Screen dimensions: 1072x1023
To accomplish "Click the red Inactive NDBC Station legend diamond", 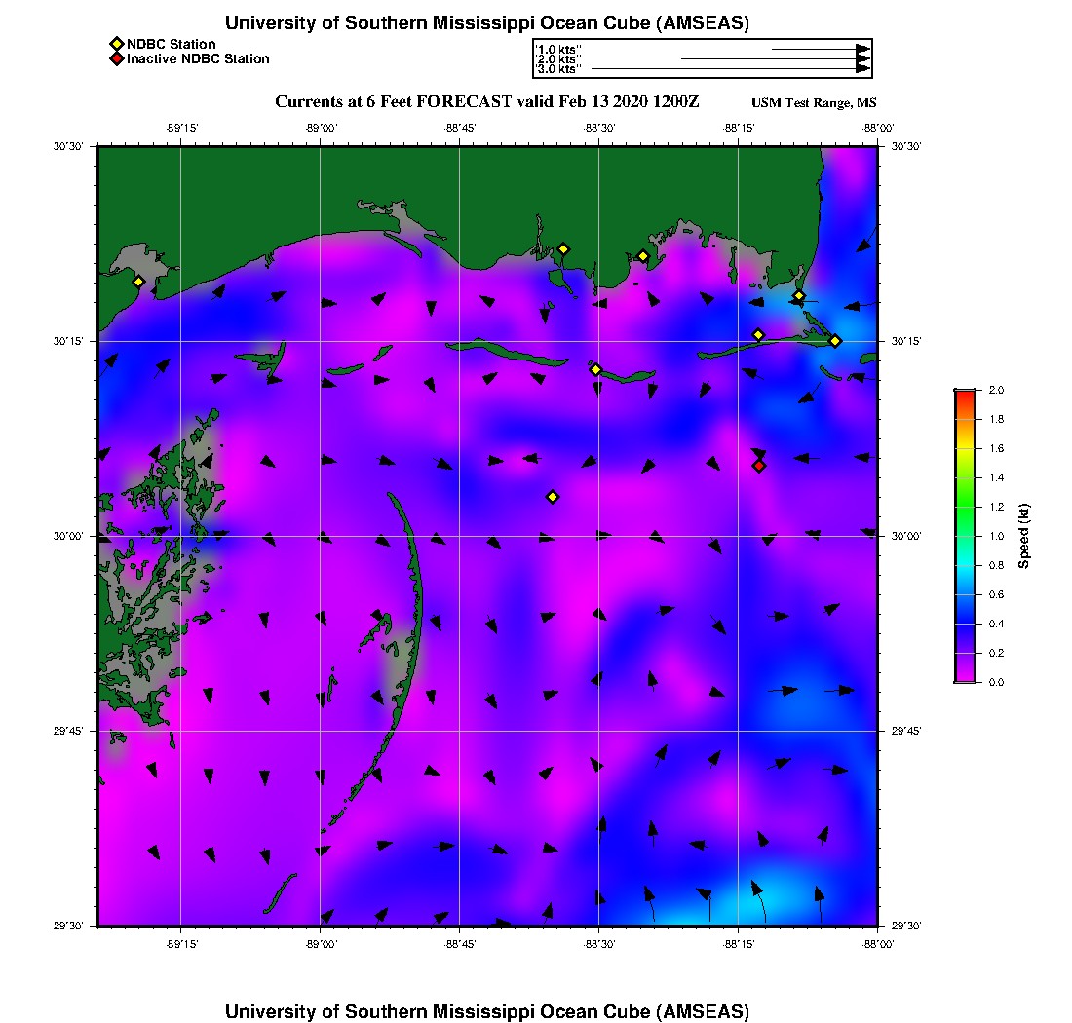I will 116,59.
